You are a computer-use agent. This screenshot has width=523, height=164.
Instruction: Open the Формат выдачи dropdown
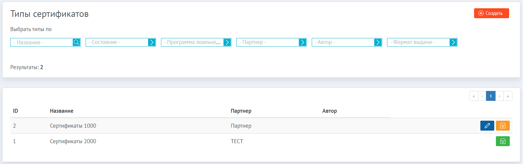[x=422, y=42]
